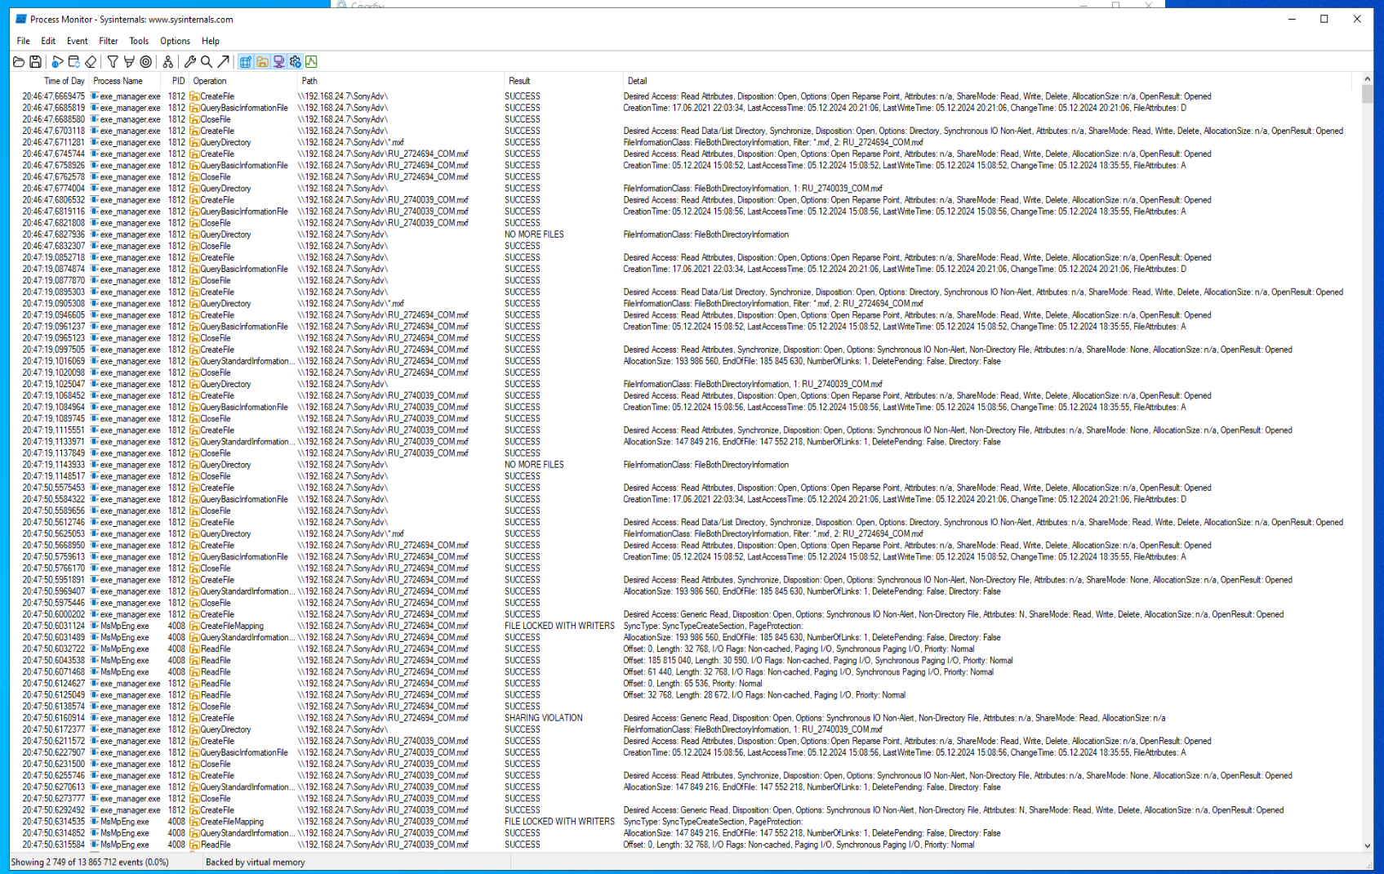Viewport: 1384px width, 874px height.
Task: Open the Event menu
Action: point(77,41)
